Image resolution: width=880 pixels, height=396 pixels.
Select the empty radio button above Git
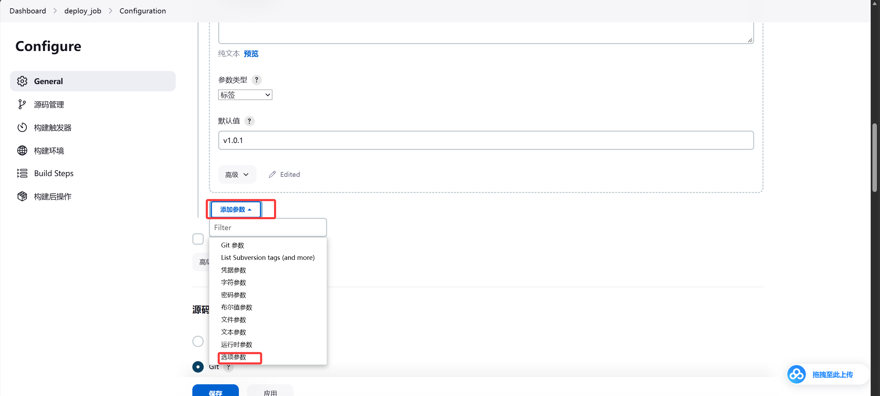point(198,342)
